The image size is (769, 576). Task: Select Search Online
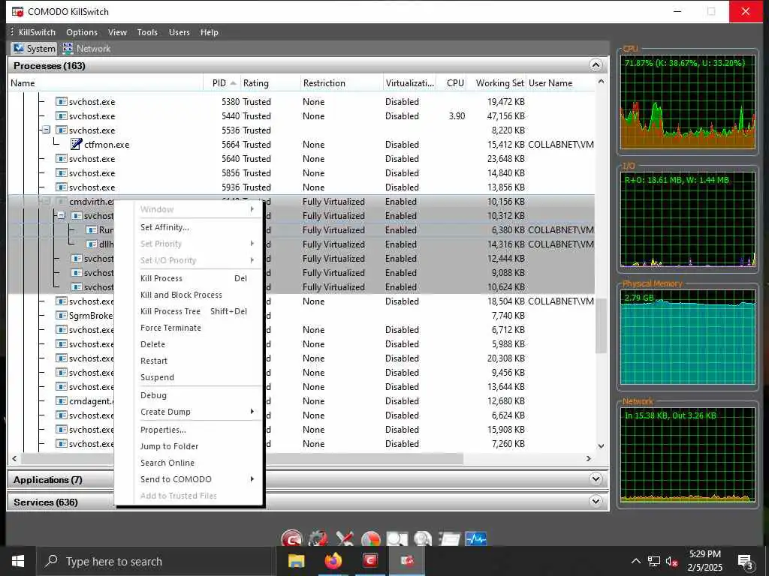(x=167, y=463)
